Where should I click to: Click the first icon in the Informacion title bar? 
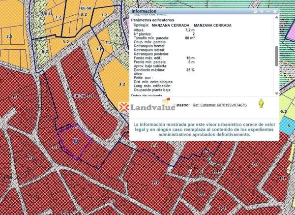click(x=255, y=11)
